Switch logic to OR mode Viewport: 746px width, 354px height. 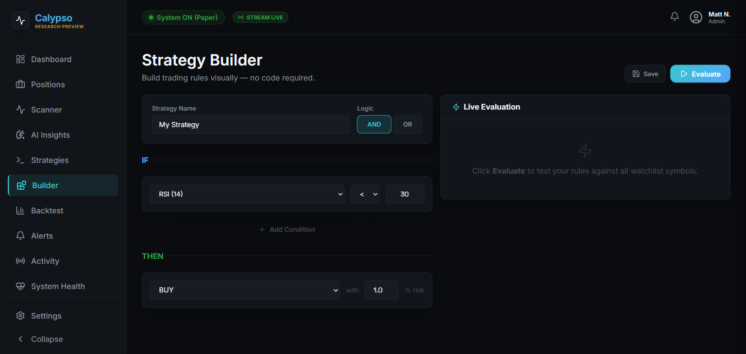coord(407,124)
